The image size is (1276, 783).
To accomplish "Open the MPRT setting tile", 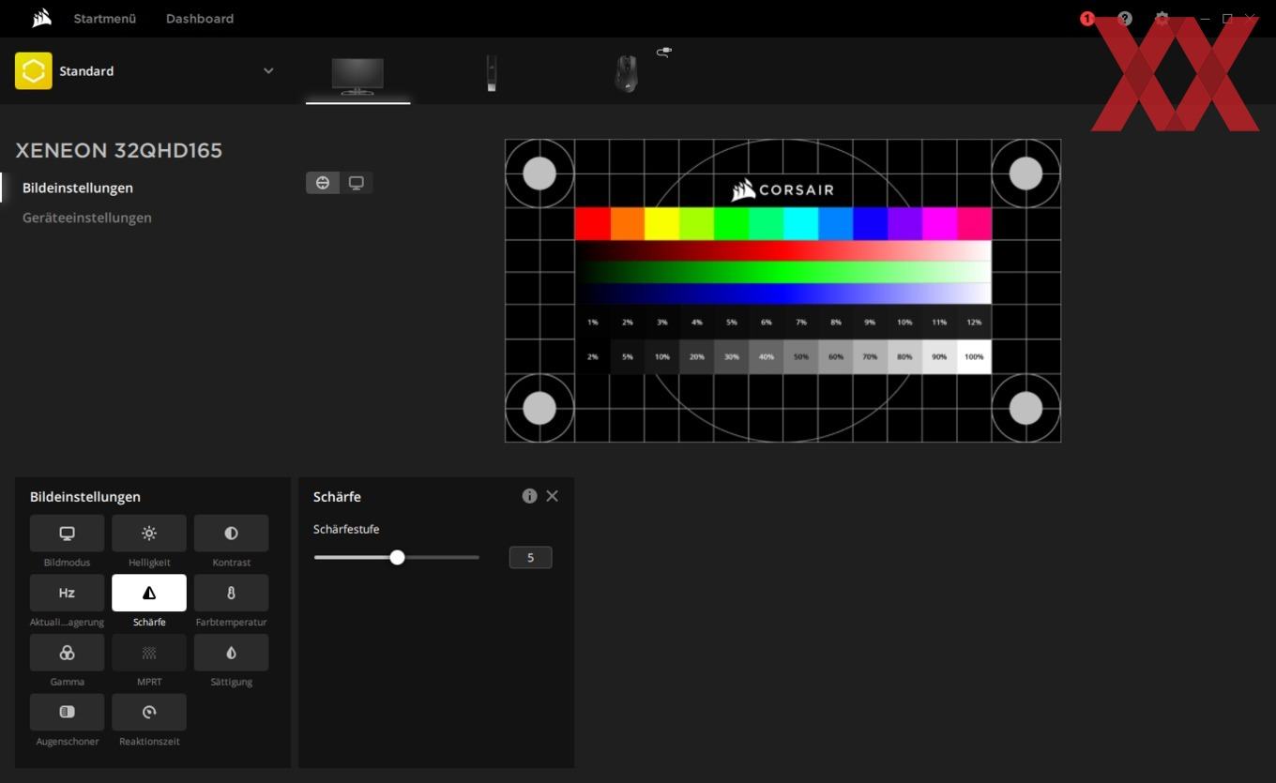I will coord(149,653).
